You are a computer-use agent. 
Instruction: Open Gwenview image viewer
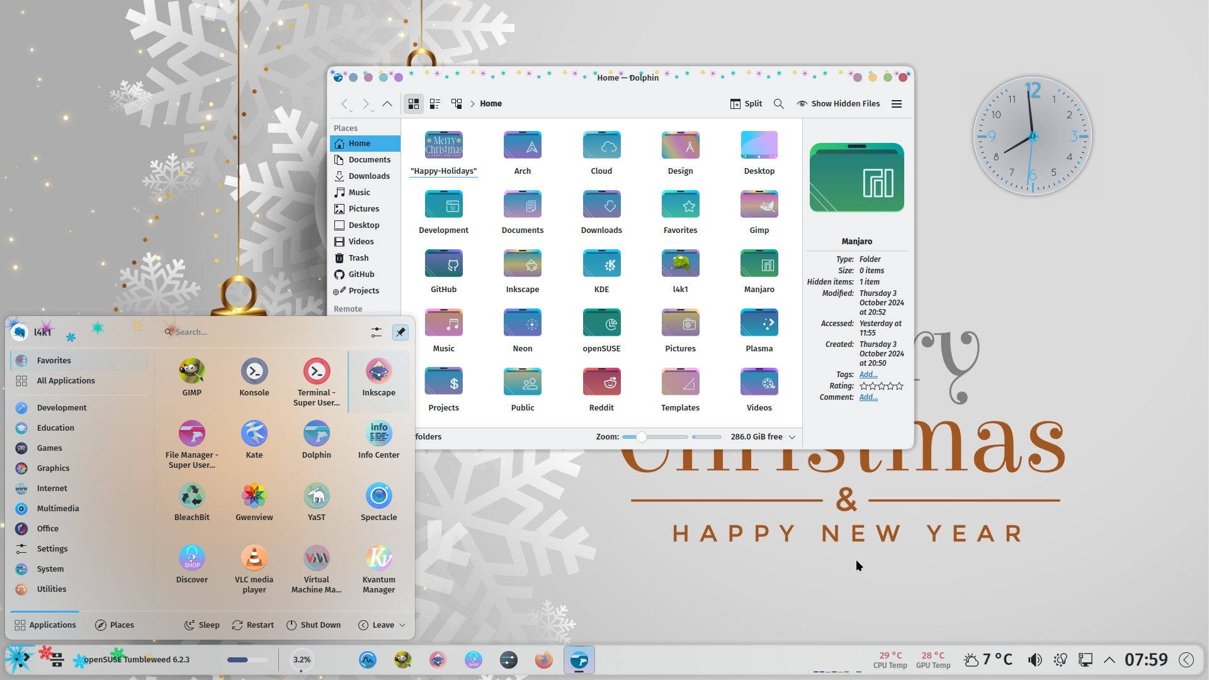pyautogui.click(x=254, y=502)
